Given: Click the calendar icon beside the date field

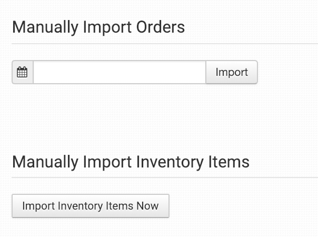Looking at the screenshot, I should (x=22, y=72).
